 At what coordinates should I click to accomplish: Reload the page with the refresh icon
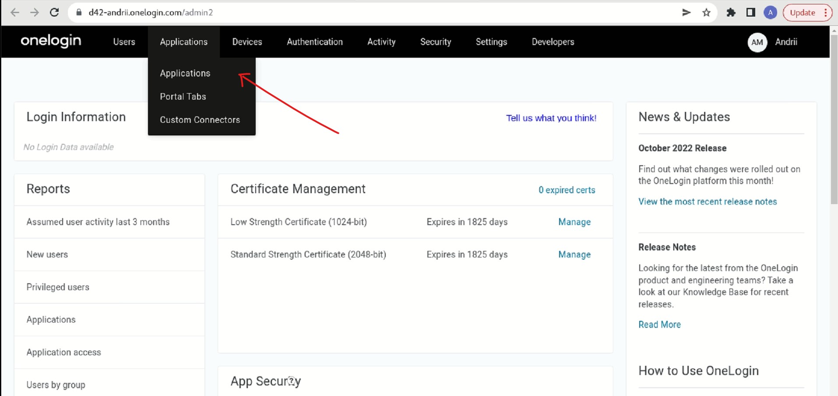click(x=54, y=13)
